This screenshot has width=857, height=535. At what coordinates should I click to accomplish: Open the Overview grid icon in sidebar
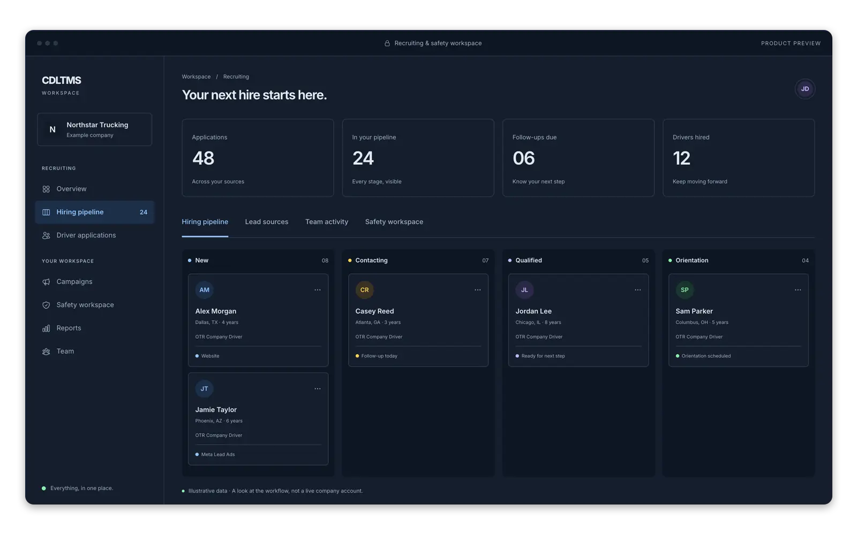46,189
